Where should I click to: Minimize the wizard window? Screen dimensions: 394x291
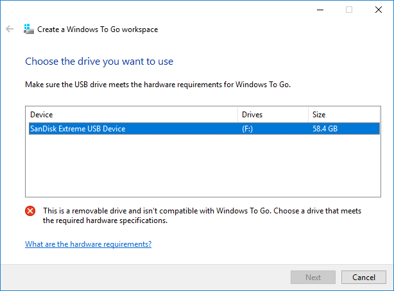click(x=320, y=10)
